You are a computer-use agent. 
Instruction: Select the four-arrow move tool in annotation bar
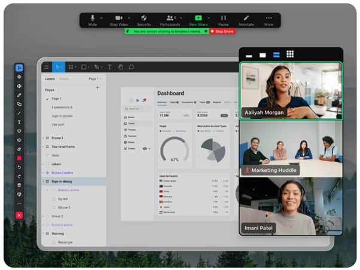pyautogui.click(x=19, y=86)
